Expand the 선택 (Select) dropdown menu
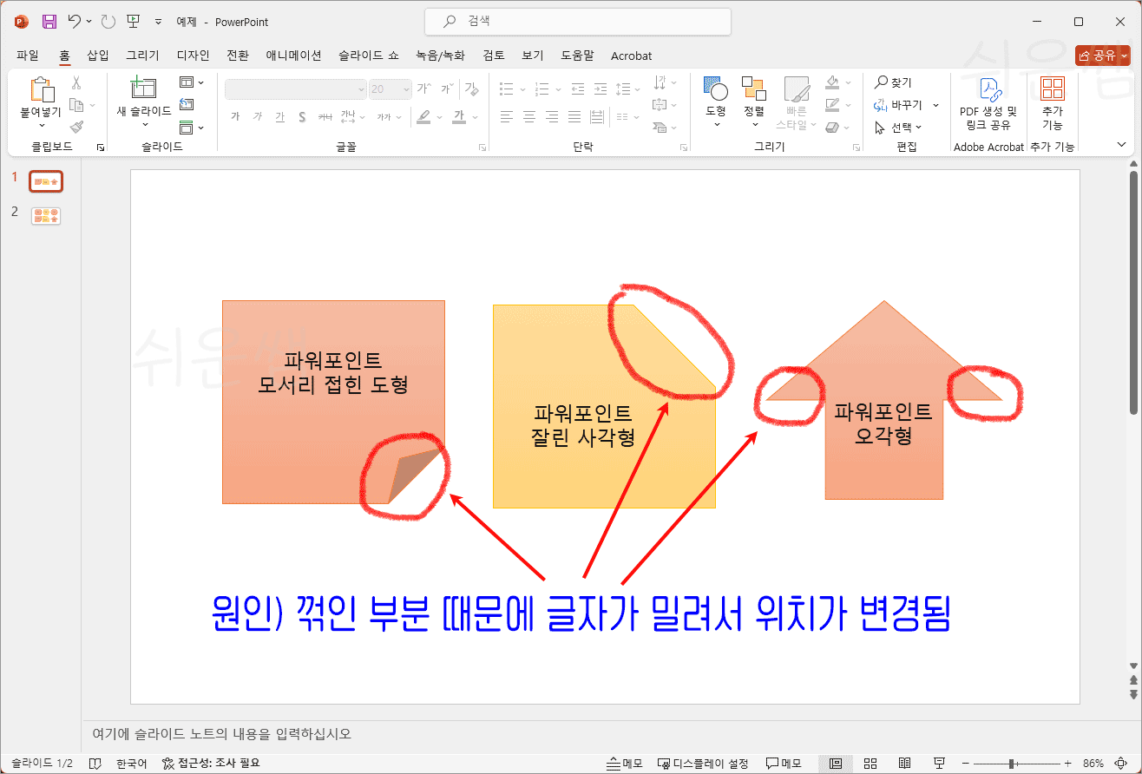The width and height of the screenshot is (1142, 774). 899,127
